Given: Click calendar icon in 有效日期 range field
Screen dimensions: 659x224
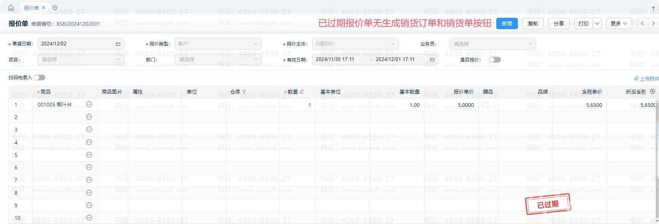Looking at the screenshot, I should click(432, 60).
